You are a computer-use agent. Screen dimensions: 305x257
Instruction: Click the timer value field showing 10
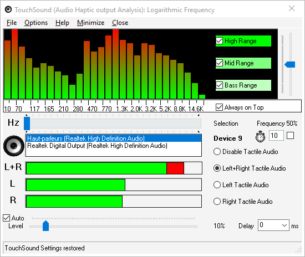point(276,135)
